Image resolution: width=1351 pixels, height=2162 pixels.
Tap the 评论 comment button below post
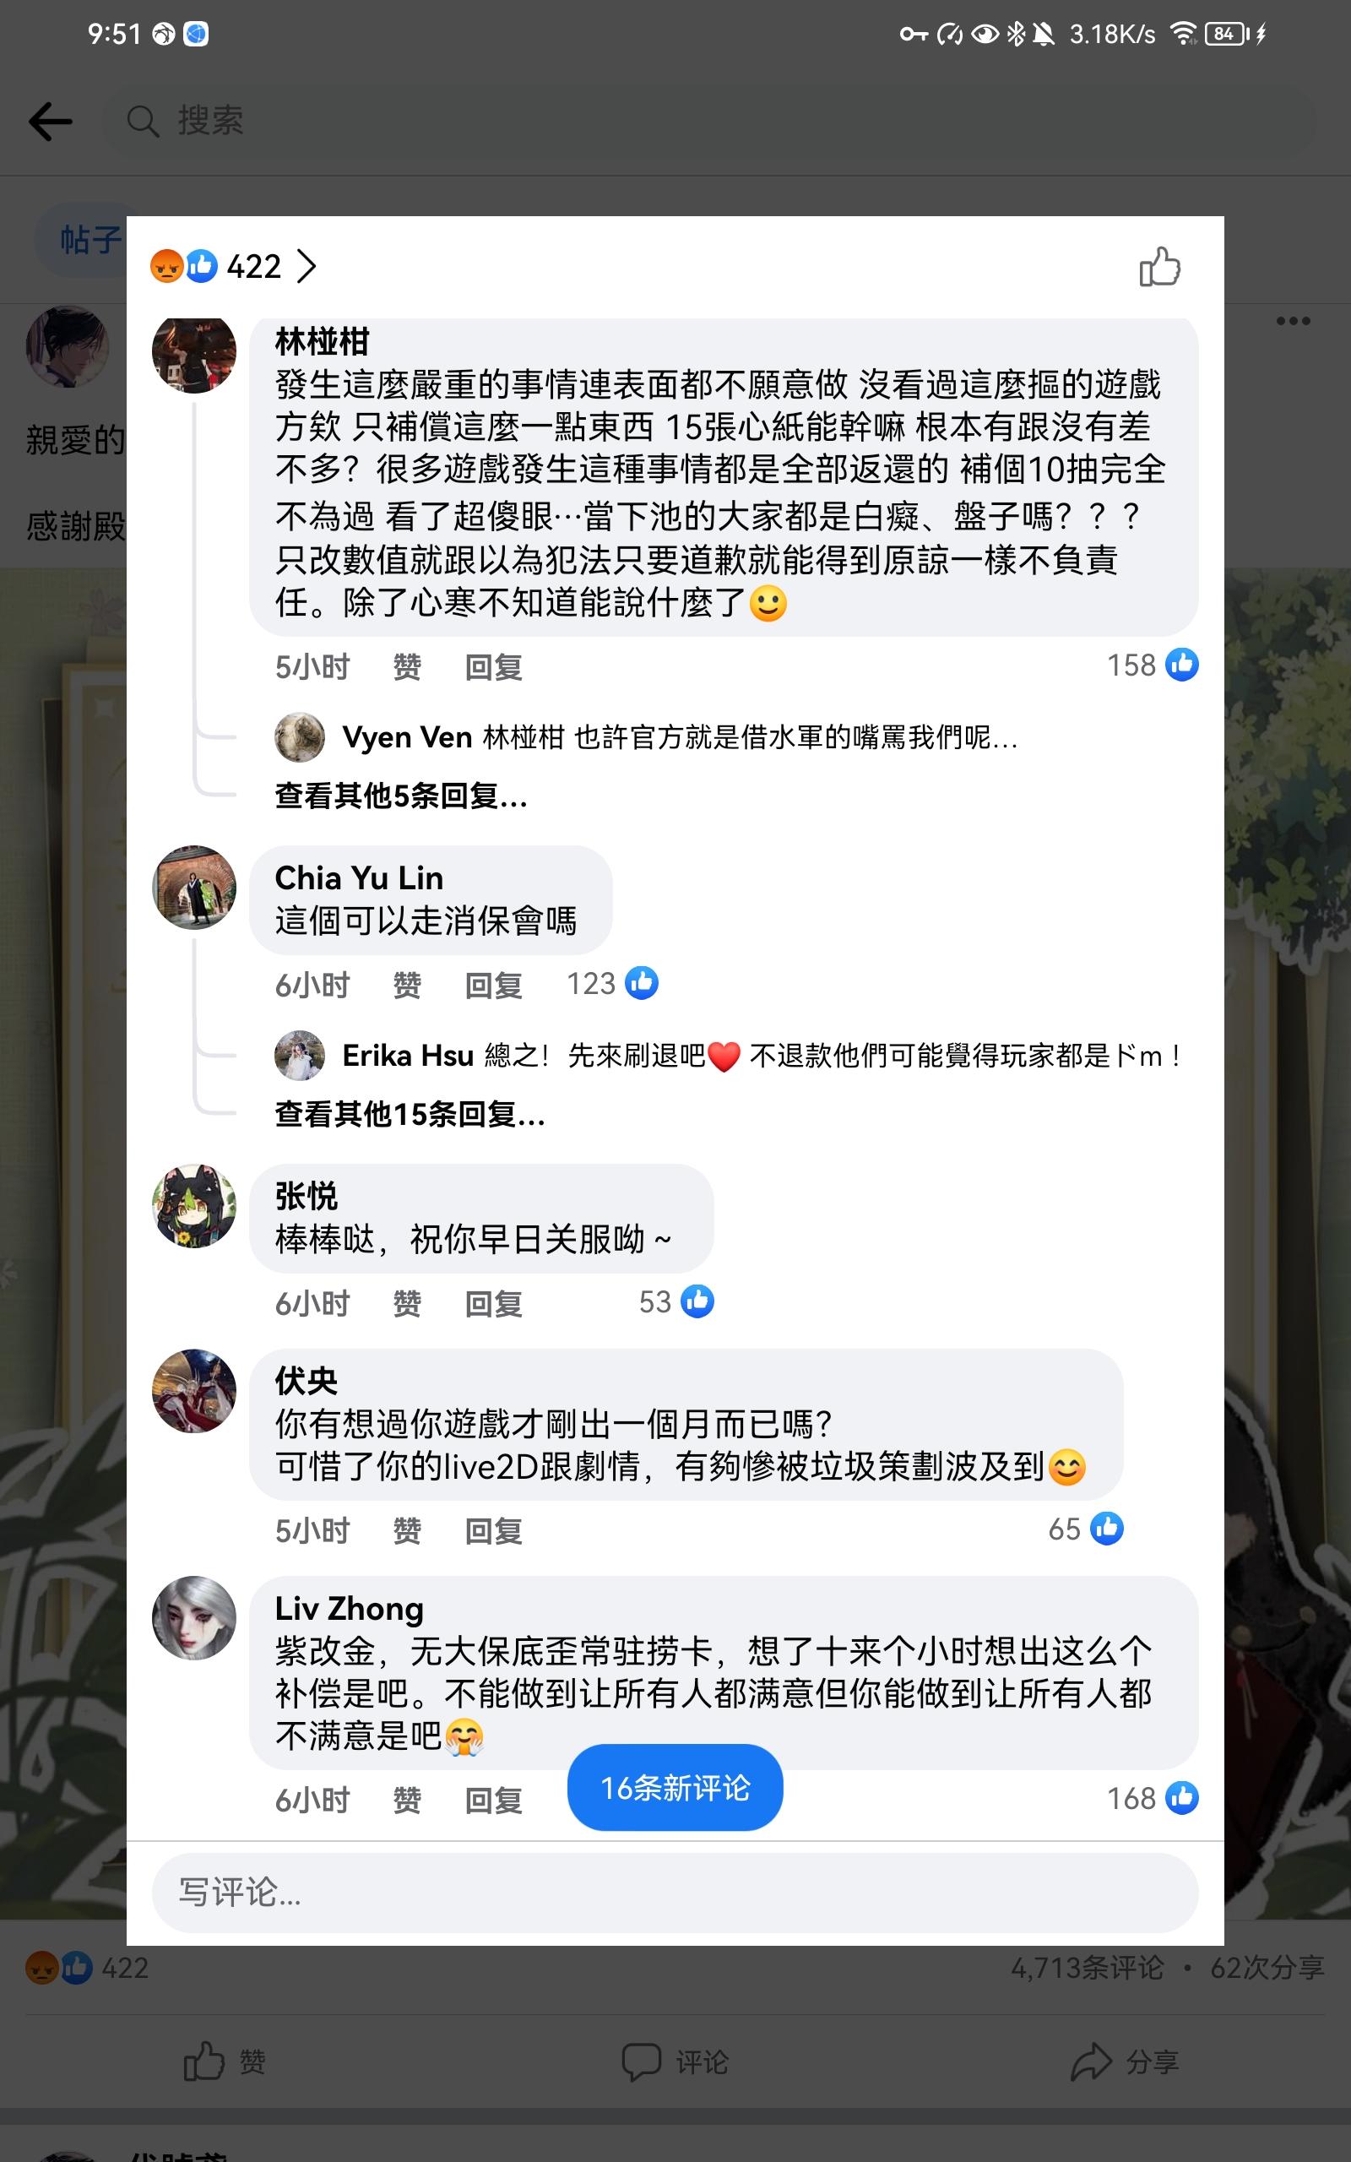(675, 2062)
